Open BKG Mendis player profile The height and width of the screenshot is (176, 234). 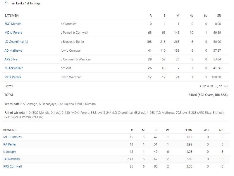pyautogui.click(x=13, y=24)
